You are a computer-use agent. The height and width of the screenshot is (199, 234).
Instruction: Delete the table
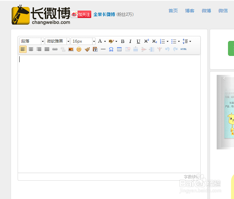(127, 49)
